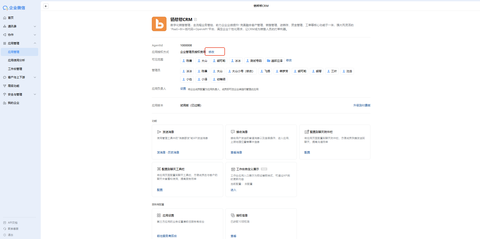Click 修改 link for 可见范围
The image size is (480, 239).
pos(289,60)
